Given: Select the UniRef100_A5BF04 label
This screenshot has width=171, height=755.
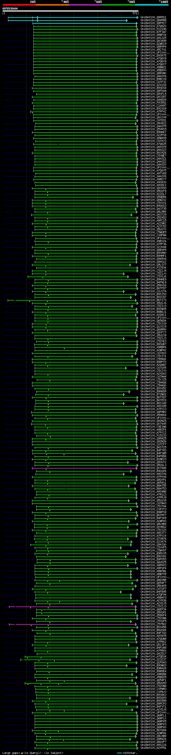Looking at the screenshot, I should click(153, 35).
